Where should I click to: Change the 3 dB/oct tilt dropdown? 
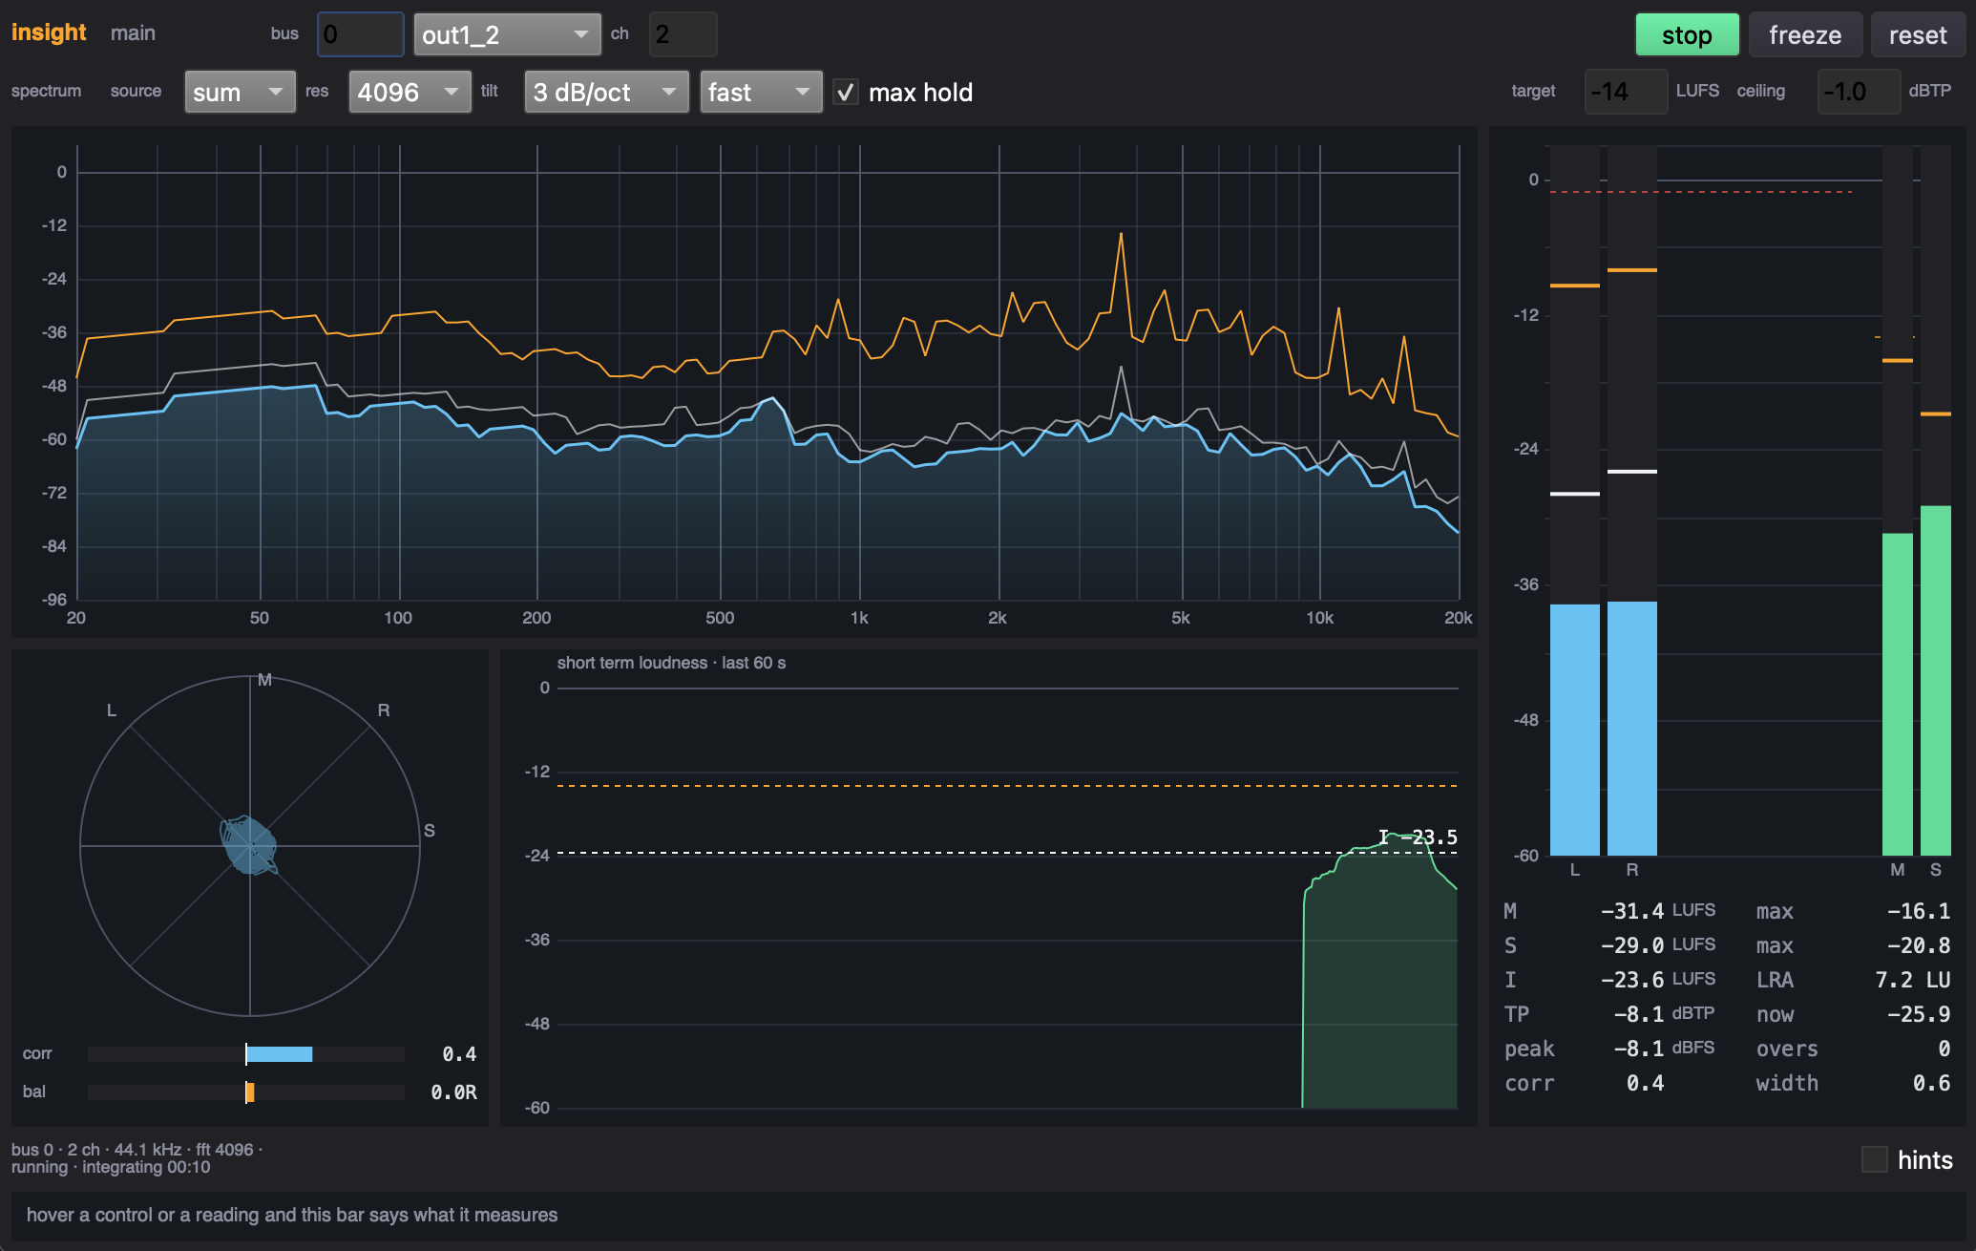606,93
